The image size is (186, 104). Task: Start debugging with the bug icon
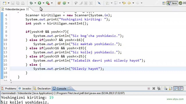click(x=31, y=3)
